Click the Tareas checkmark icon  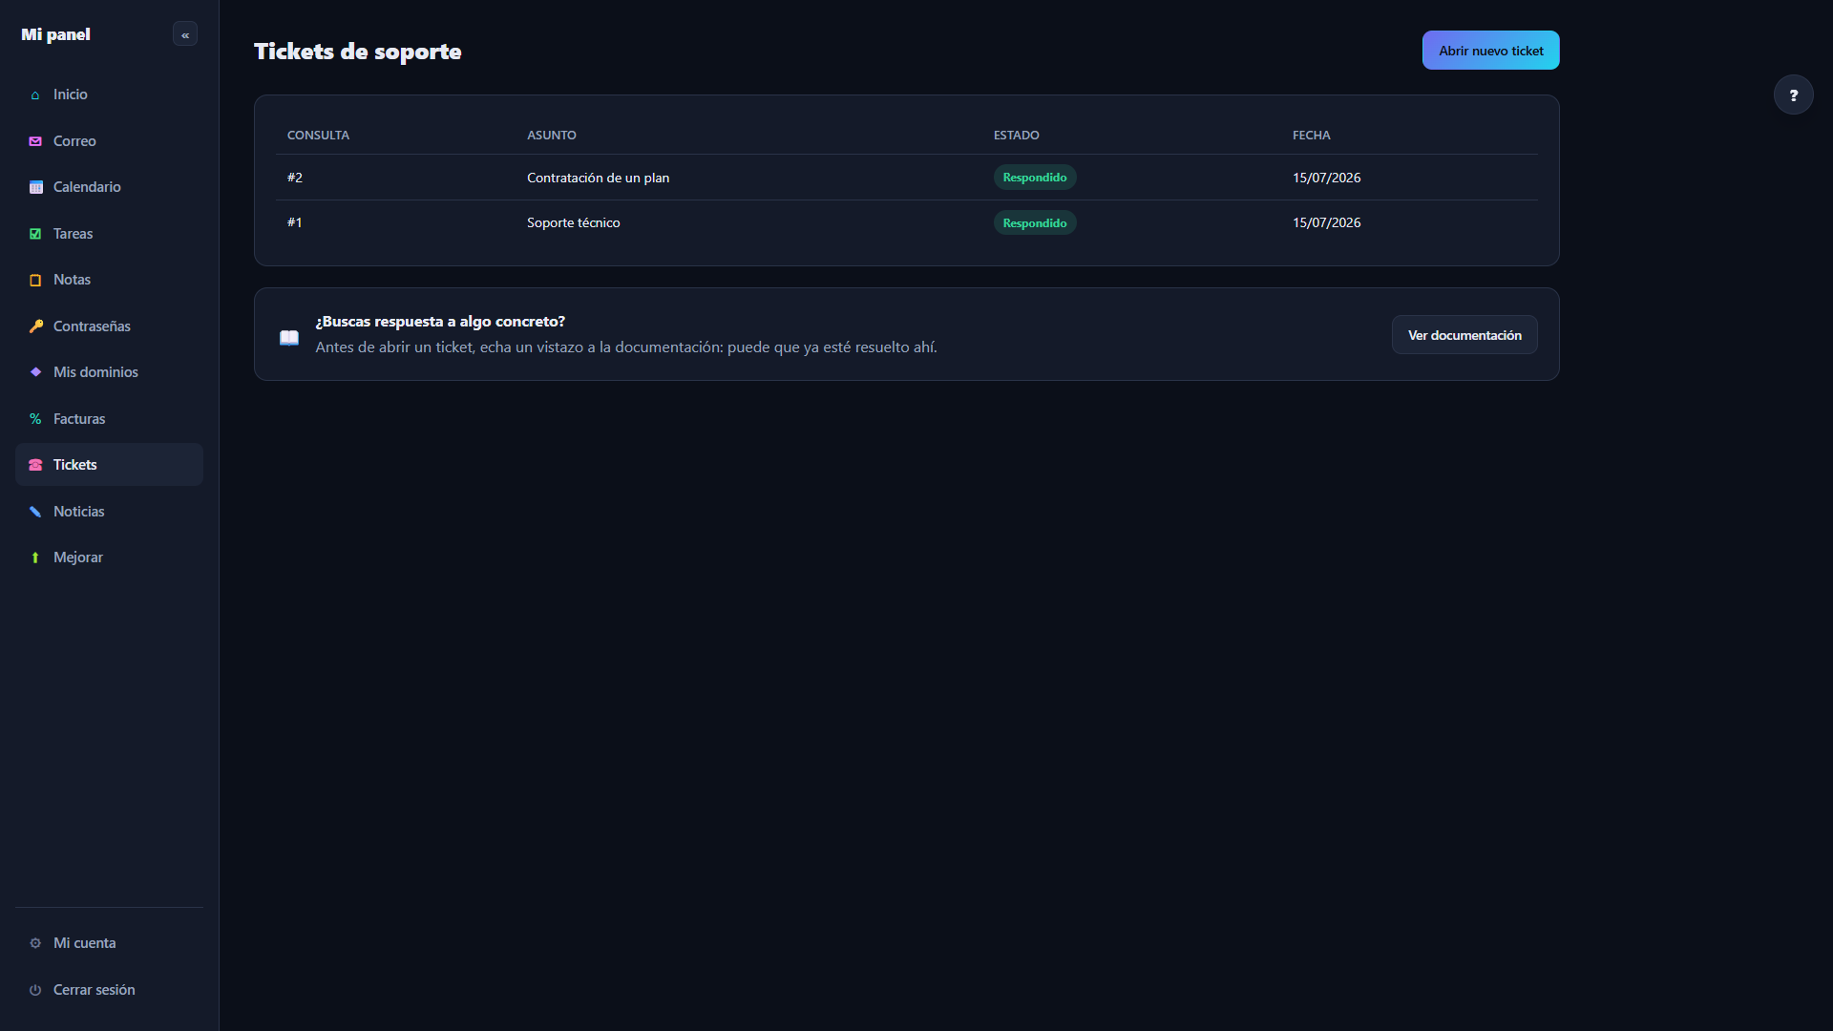[35, 234]
